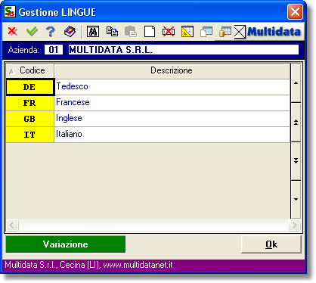The height and width of the screenshot is (283, 316).
Task: Click the single down arrow navigation button
Action: click(296, 199)
